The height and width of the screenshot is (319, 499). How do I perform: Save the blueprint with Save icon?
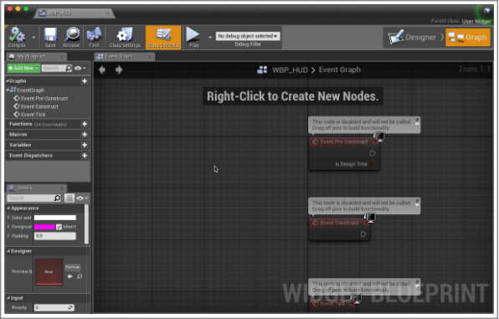click(50, 37)
